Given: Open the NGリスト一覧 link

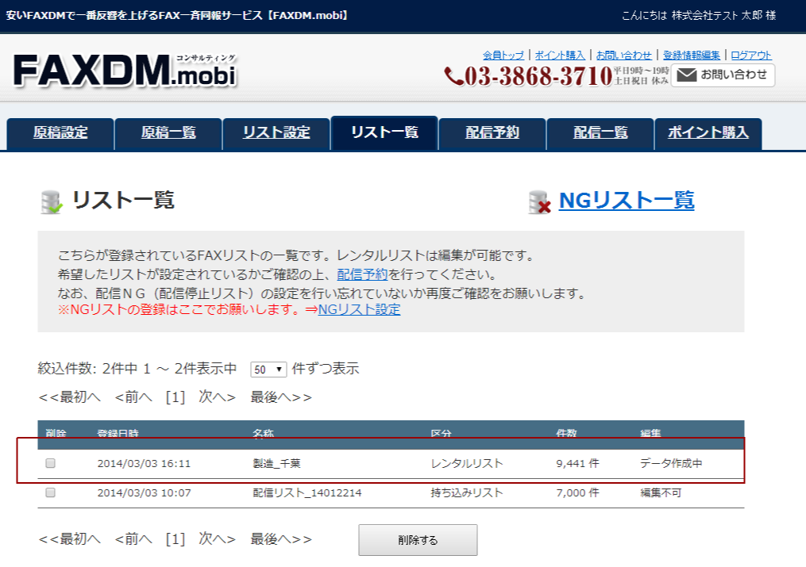Looking at the screenshot, I should pos(627,201).
